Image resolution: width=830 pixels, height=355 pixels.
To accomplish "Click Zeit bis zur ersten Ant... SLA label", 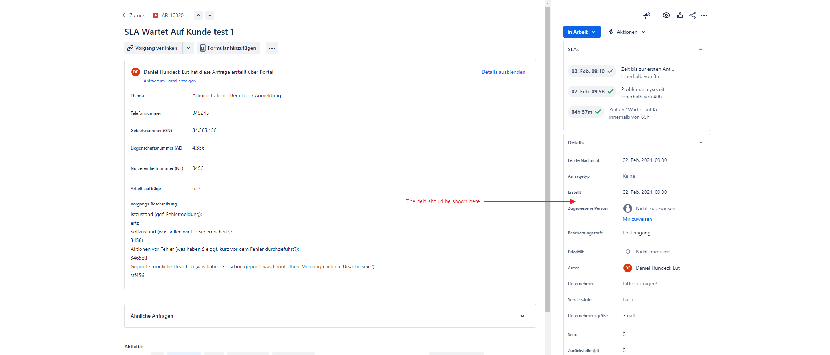I will pyautogui.click(x=647, y=69).
